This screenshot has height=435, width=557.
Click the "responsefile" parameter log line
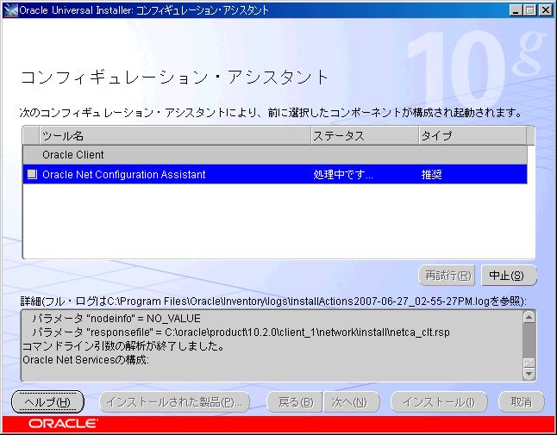(241, 332)
